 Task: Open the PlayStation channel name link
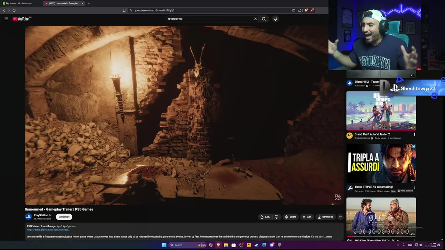tap(41, 215)
